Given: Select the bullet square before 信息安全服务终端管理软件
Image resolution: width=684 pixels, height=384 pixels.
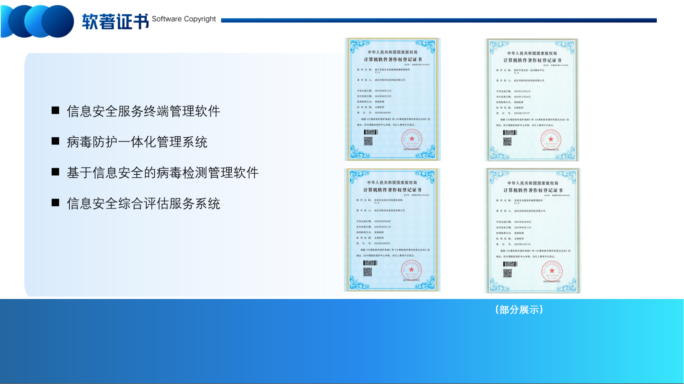Looking at the screenshot, I should coord(55,110).
